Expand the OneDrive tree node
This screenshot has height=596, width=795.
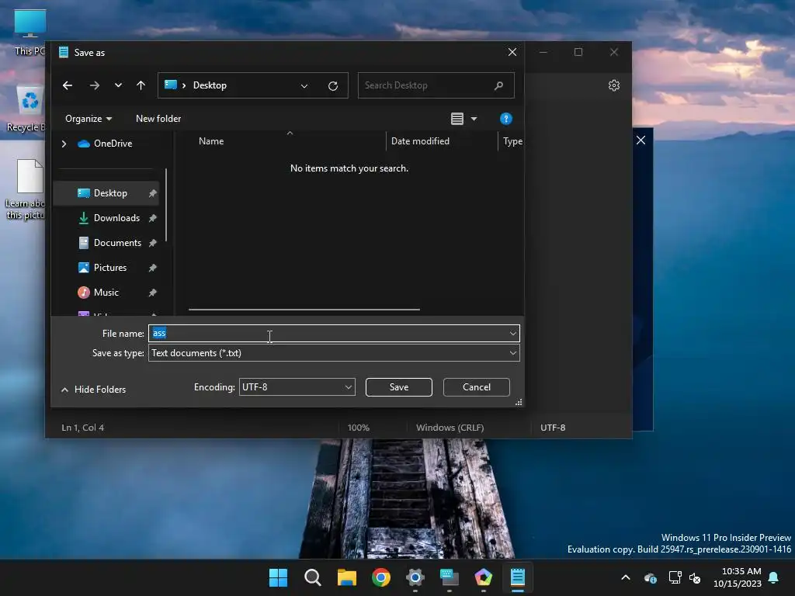click(x=64, y=144)
